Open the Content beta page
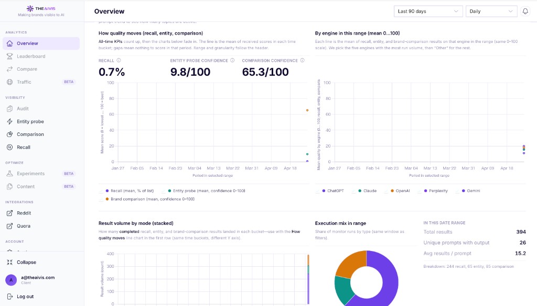Screen dimensions: 537x306 pos(41,186)
